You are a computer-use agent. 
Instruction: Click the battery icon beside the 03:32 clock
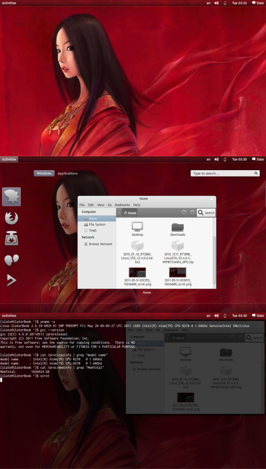(225, 3)
